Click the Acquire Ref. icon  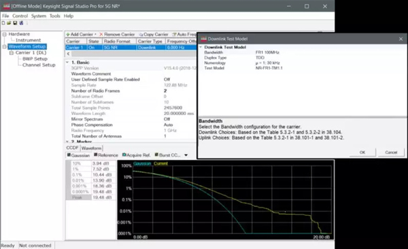point(124,155)
